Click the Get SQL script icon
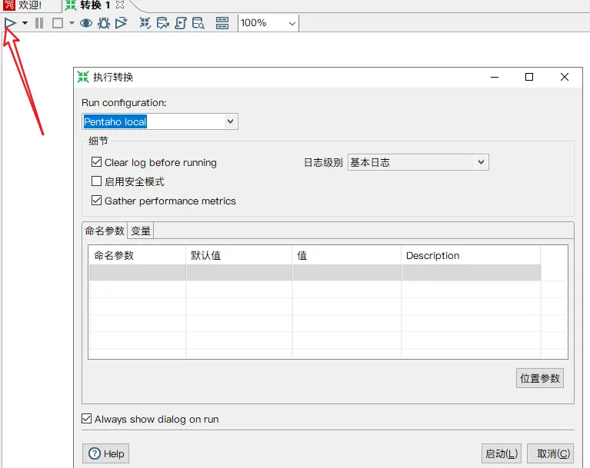 181,23
